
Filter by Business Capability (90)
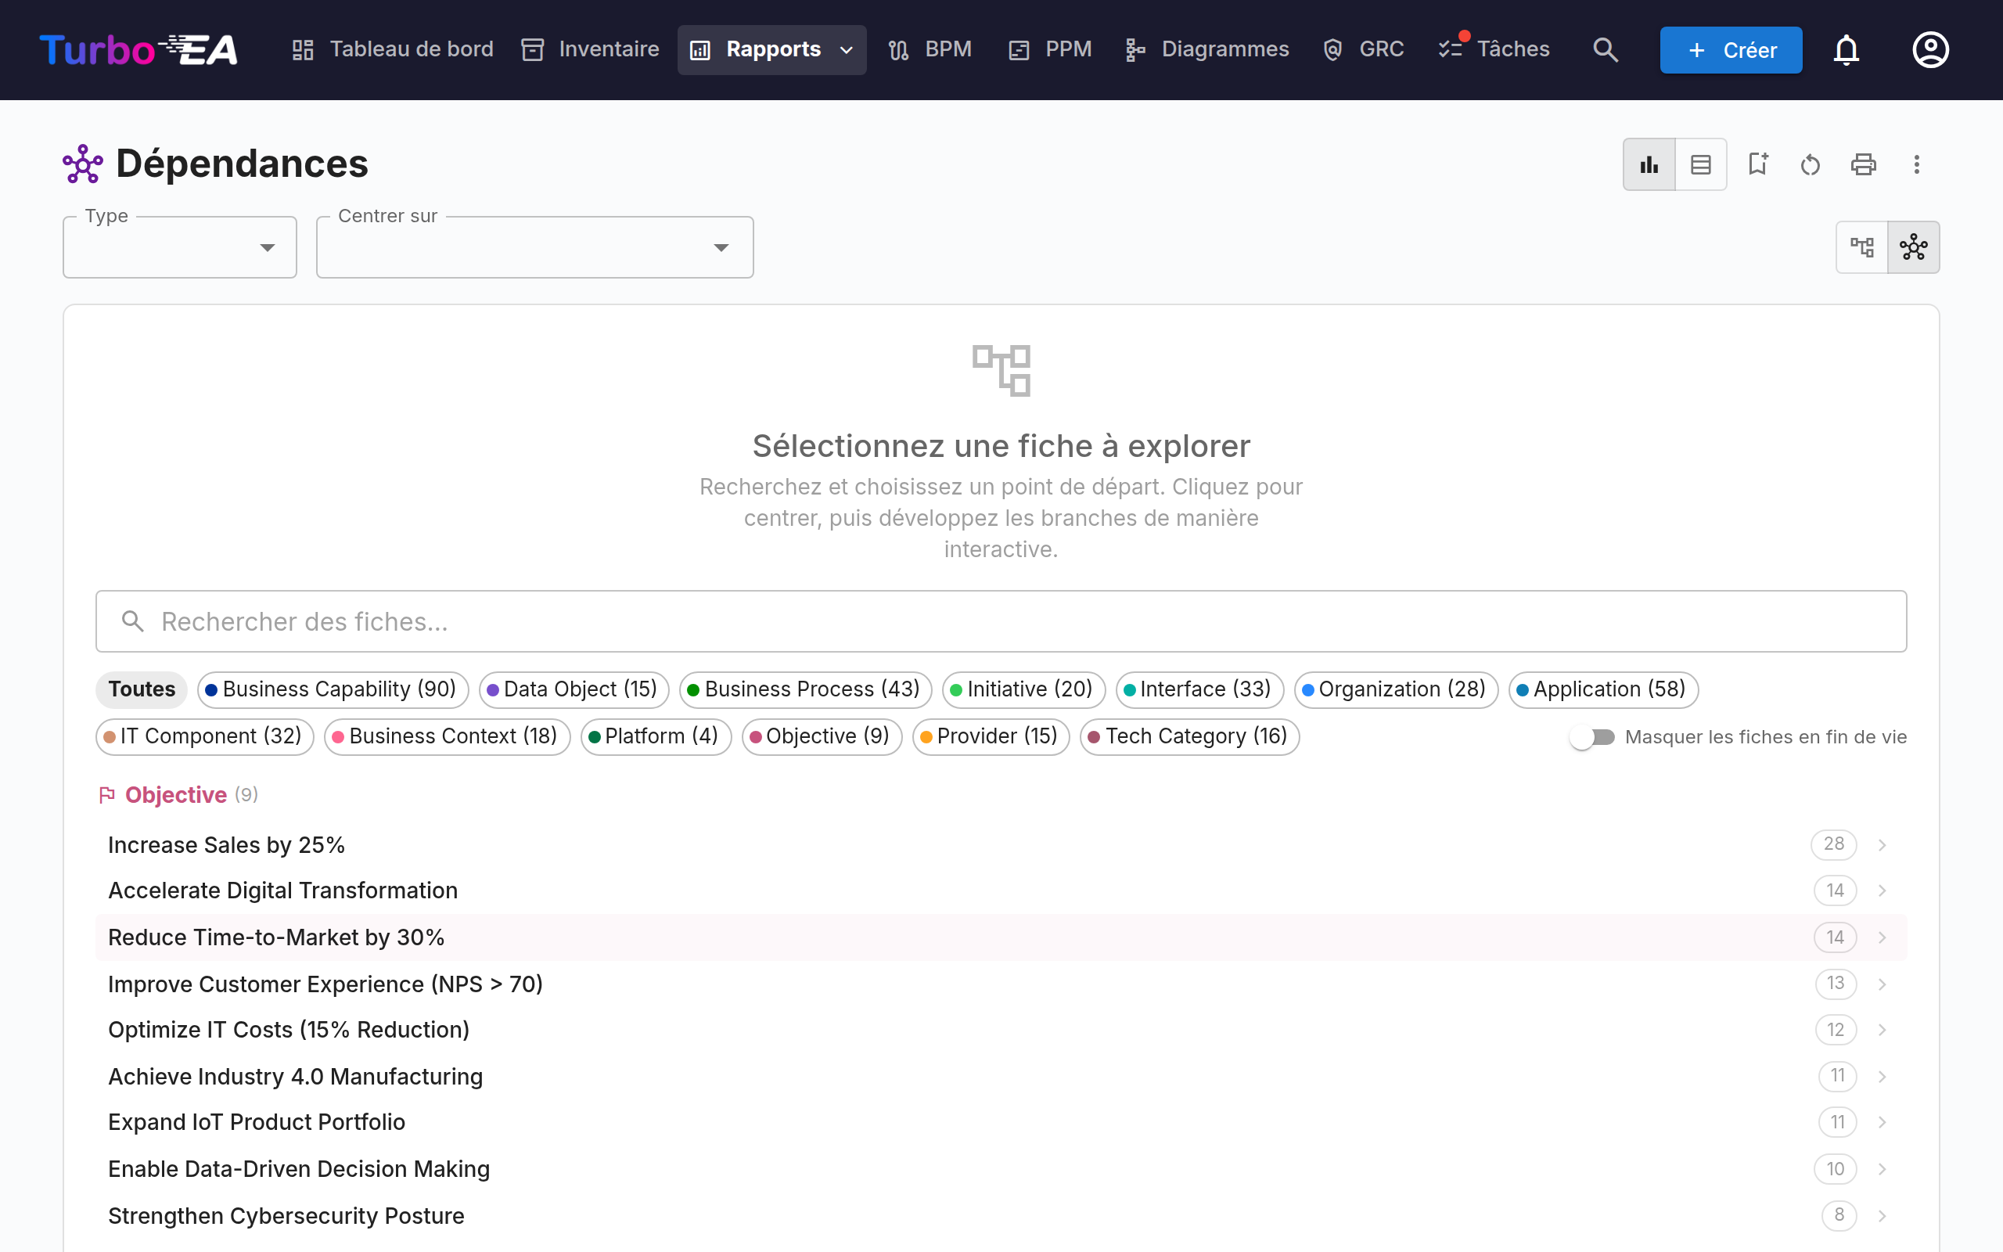click(333, 689)
